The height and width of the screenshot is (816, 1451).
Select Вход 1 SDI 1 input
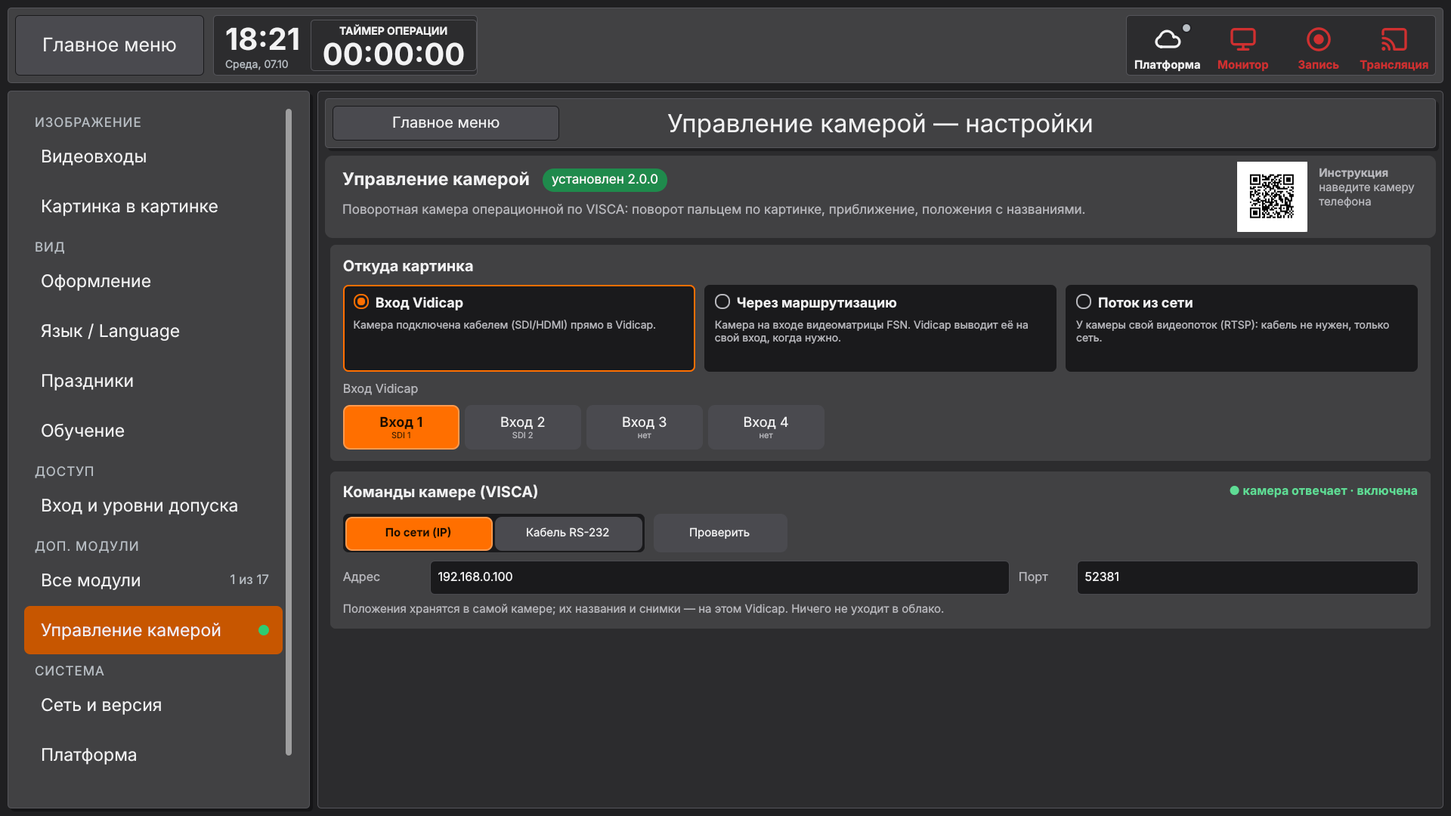click(401, 427)
